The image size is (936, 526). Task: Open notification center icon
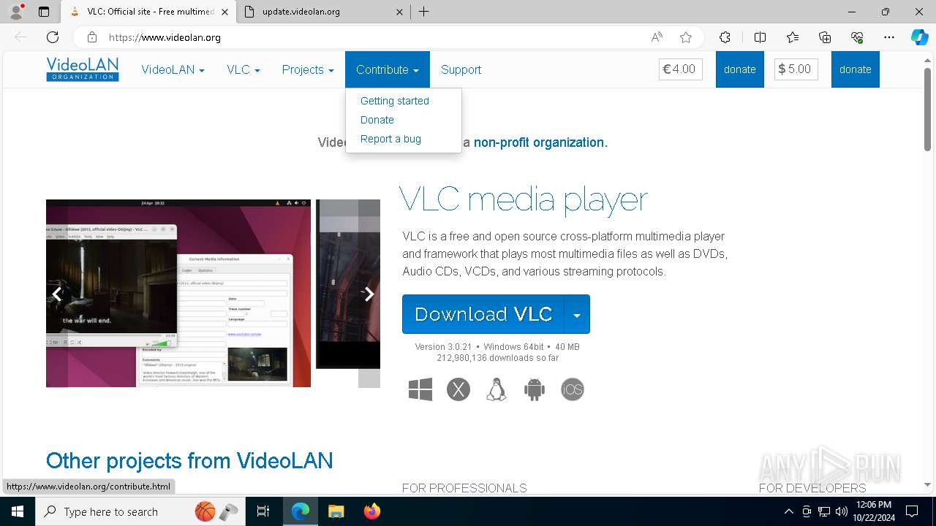coord(912,511)
